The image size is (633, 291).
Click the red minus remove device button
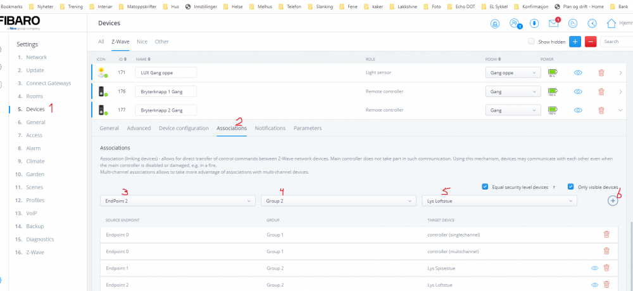click(x=591, y=42)
